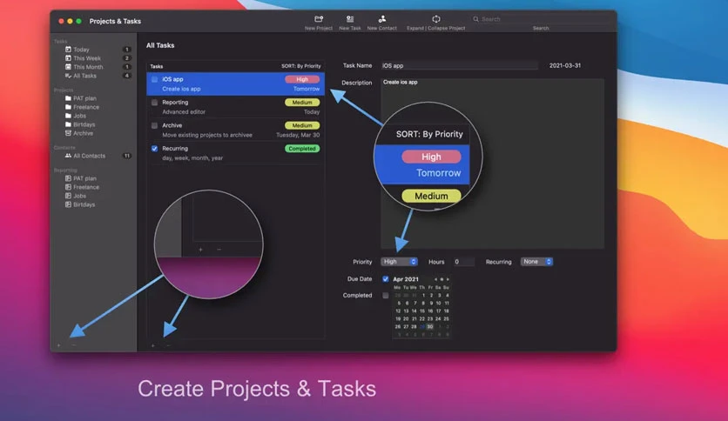Screen dimensions: 728x421
Task: Open the Recurring dropdown showing None
Action: point(536,262)
